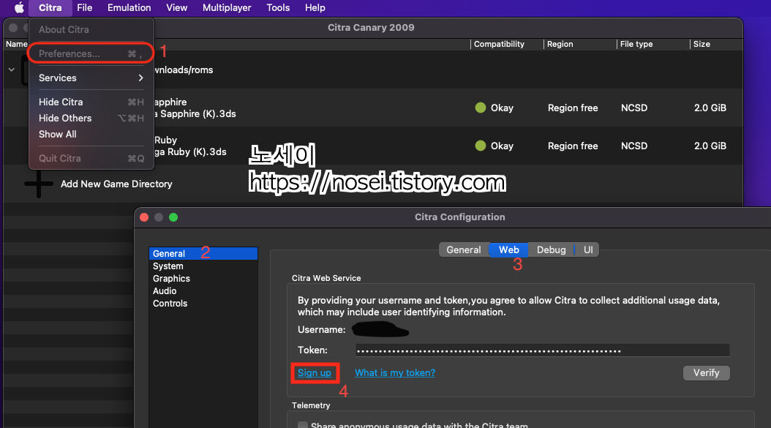
Task: Select Graphics in the configuration sidebar
Action: pyautogui.click(x=203, y=279)
